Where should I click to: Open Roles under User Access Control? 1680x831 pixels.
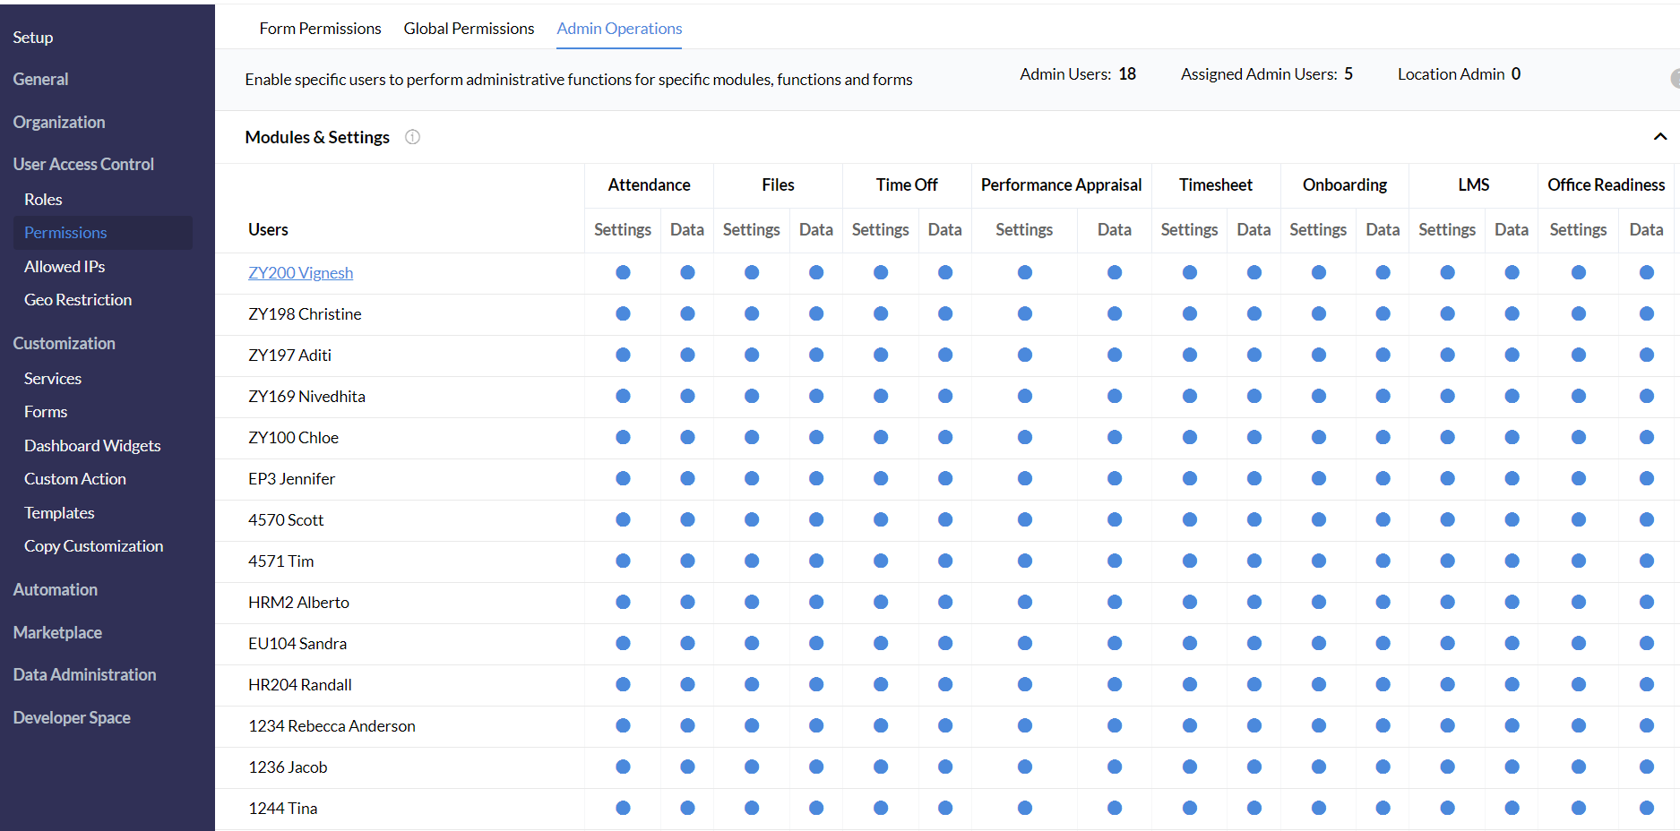point(43,200)
